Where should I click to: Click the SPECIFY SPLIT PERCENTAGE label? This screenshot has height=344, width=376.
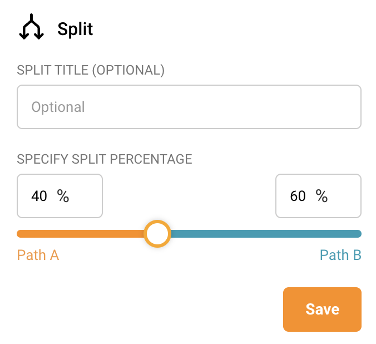tap(105, 159)
